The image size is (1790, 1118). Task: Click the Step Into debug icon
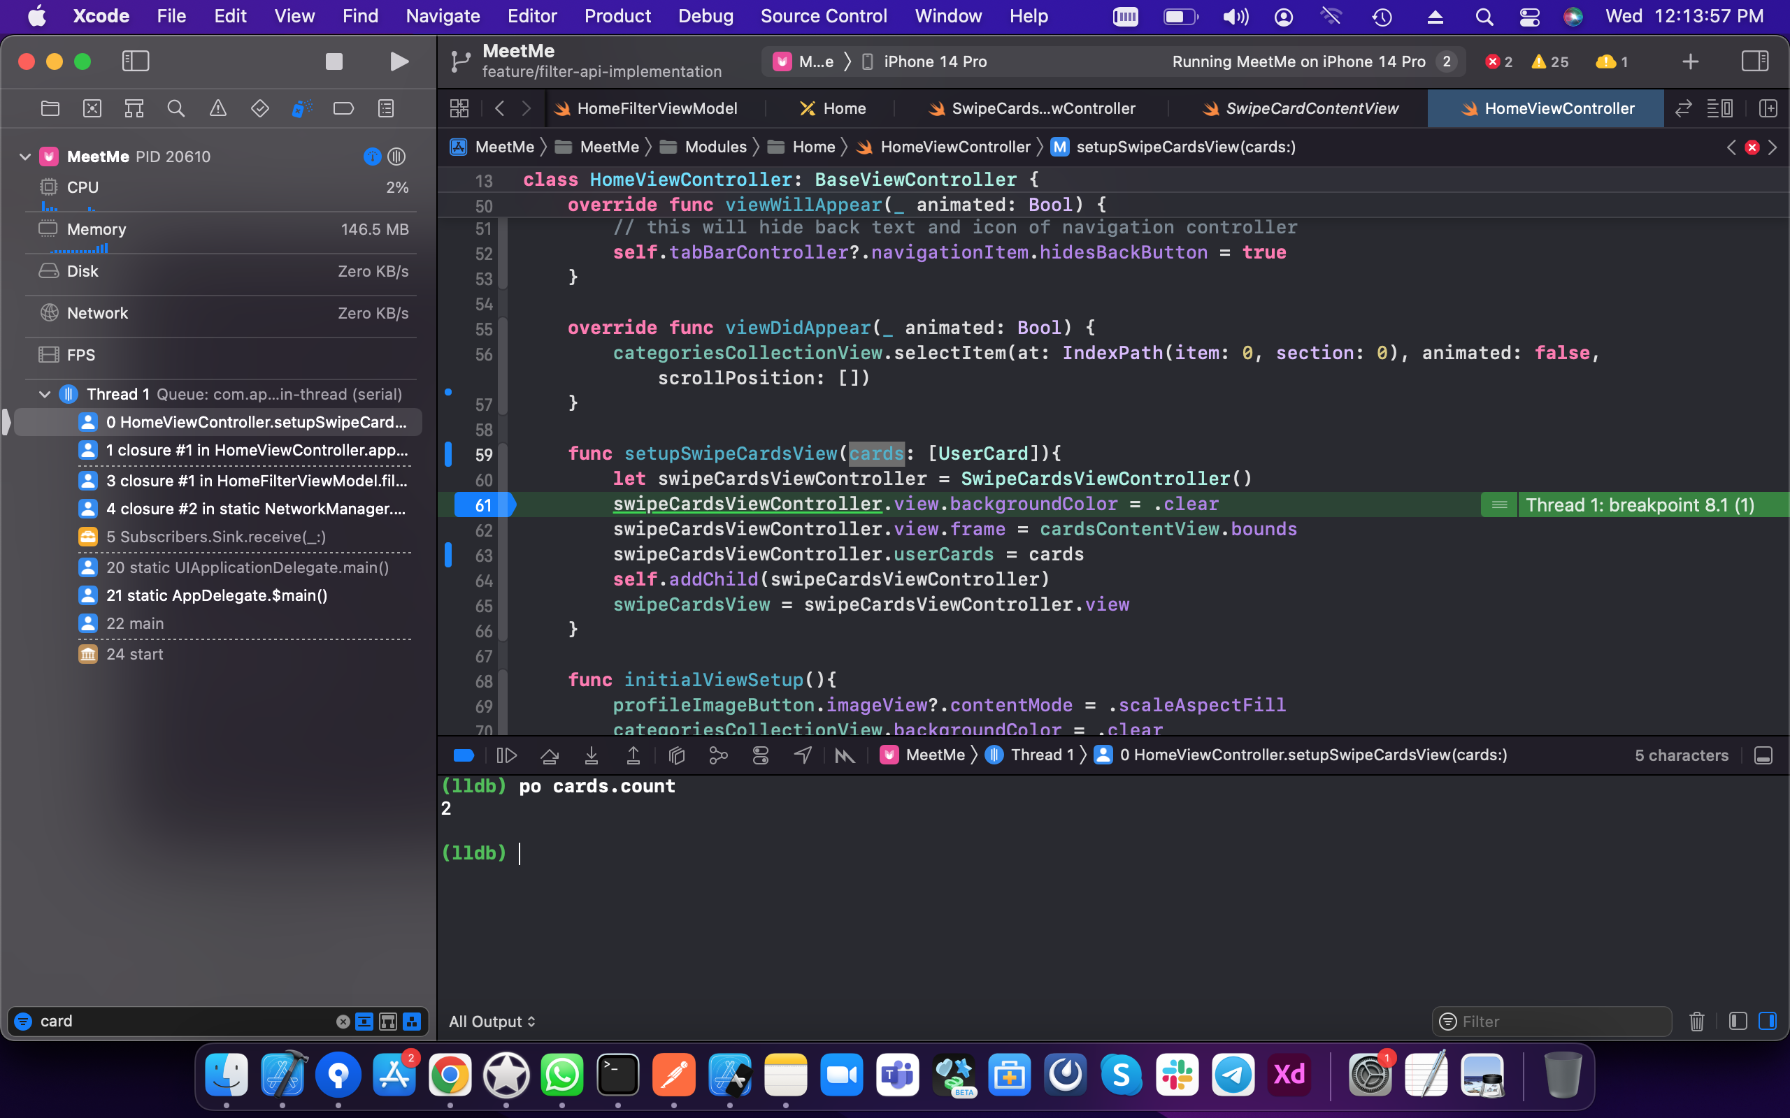591,755
